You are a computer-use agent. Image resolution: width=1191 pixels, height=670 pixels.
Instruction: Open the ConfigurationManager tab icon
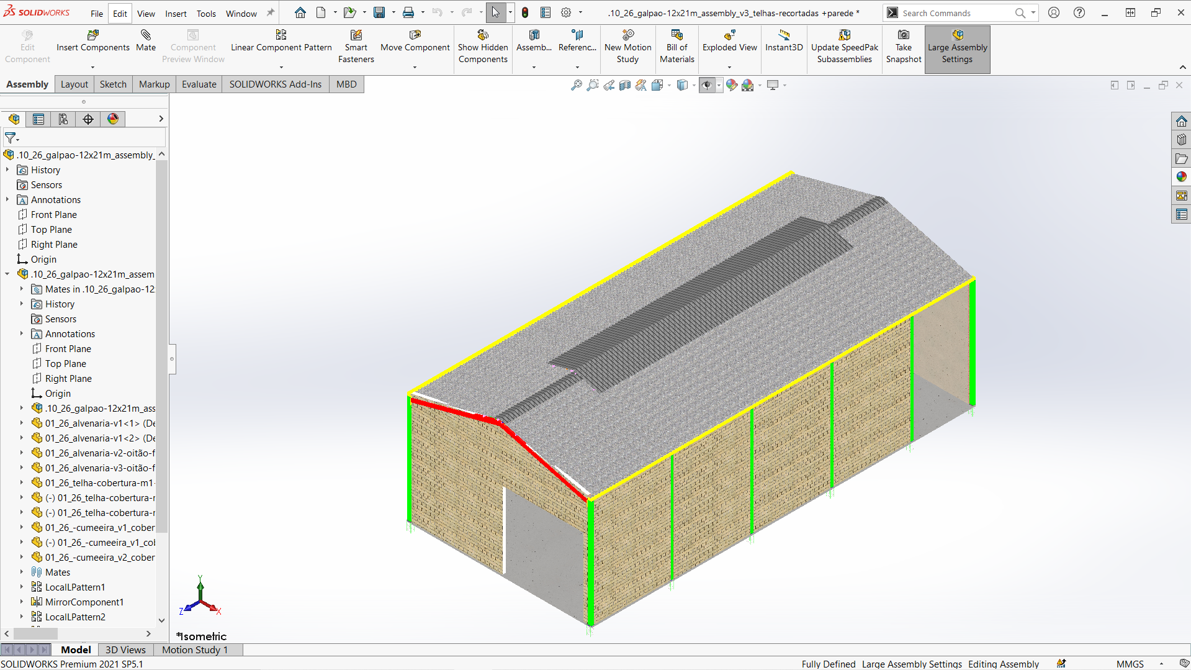[63, 119]
